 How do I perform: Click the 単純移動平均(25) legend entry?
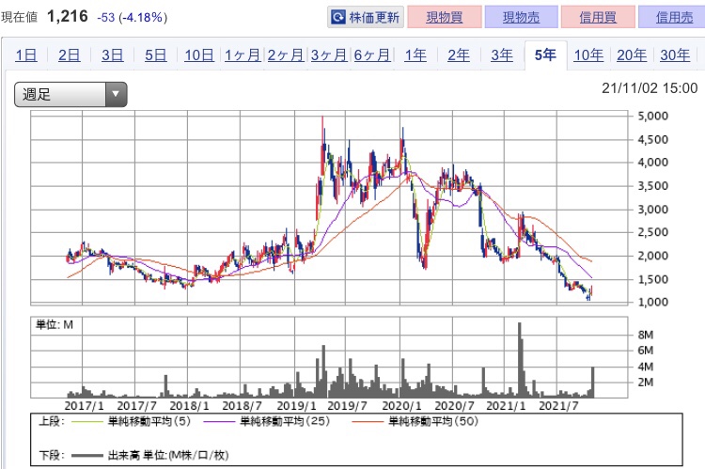tap(267, 421)
